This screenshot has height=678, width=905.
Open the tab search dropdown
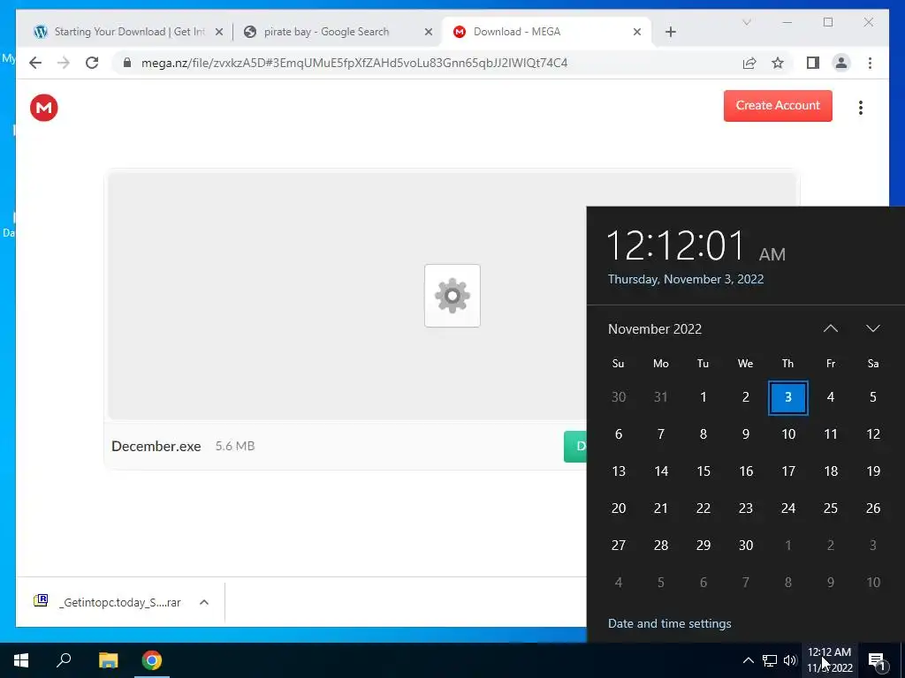click(x=746, y=22)
